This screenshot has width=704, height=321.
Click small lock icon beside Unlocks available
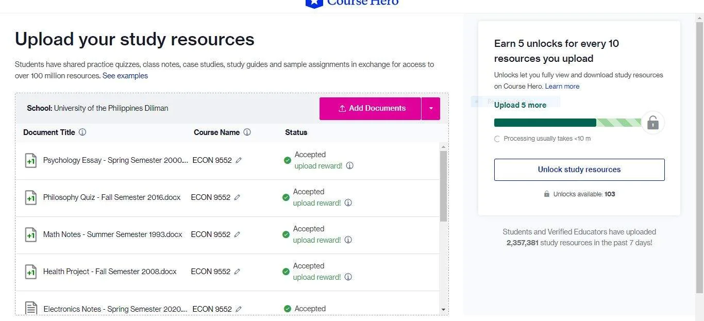(x=547, y=194)
